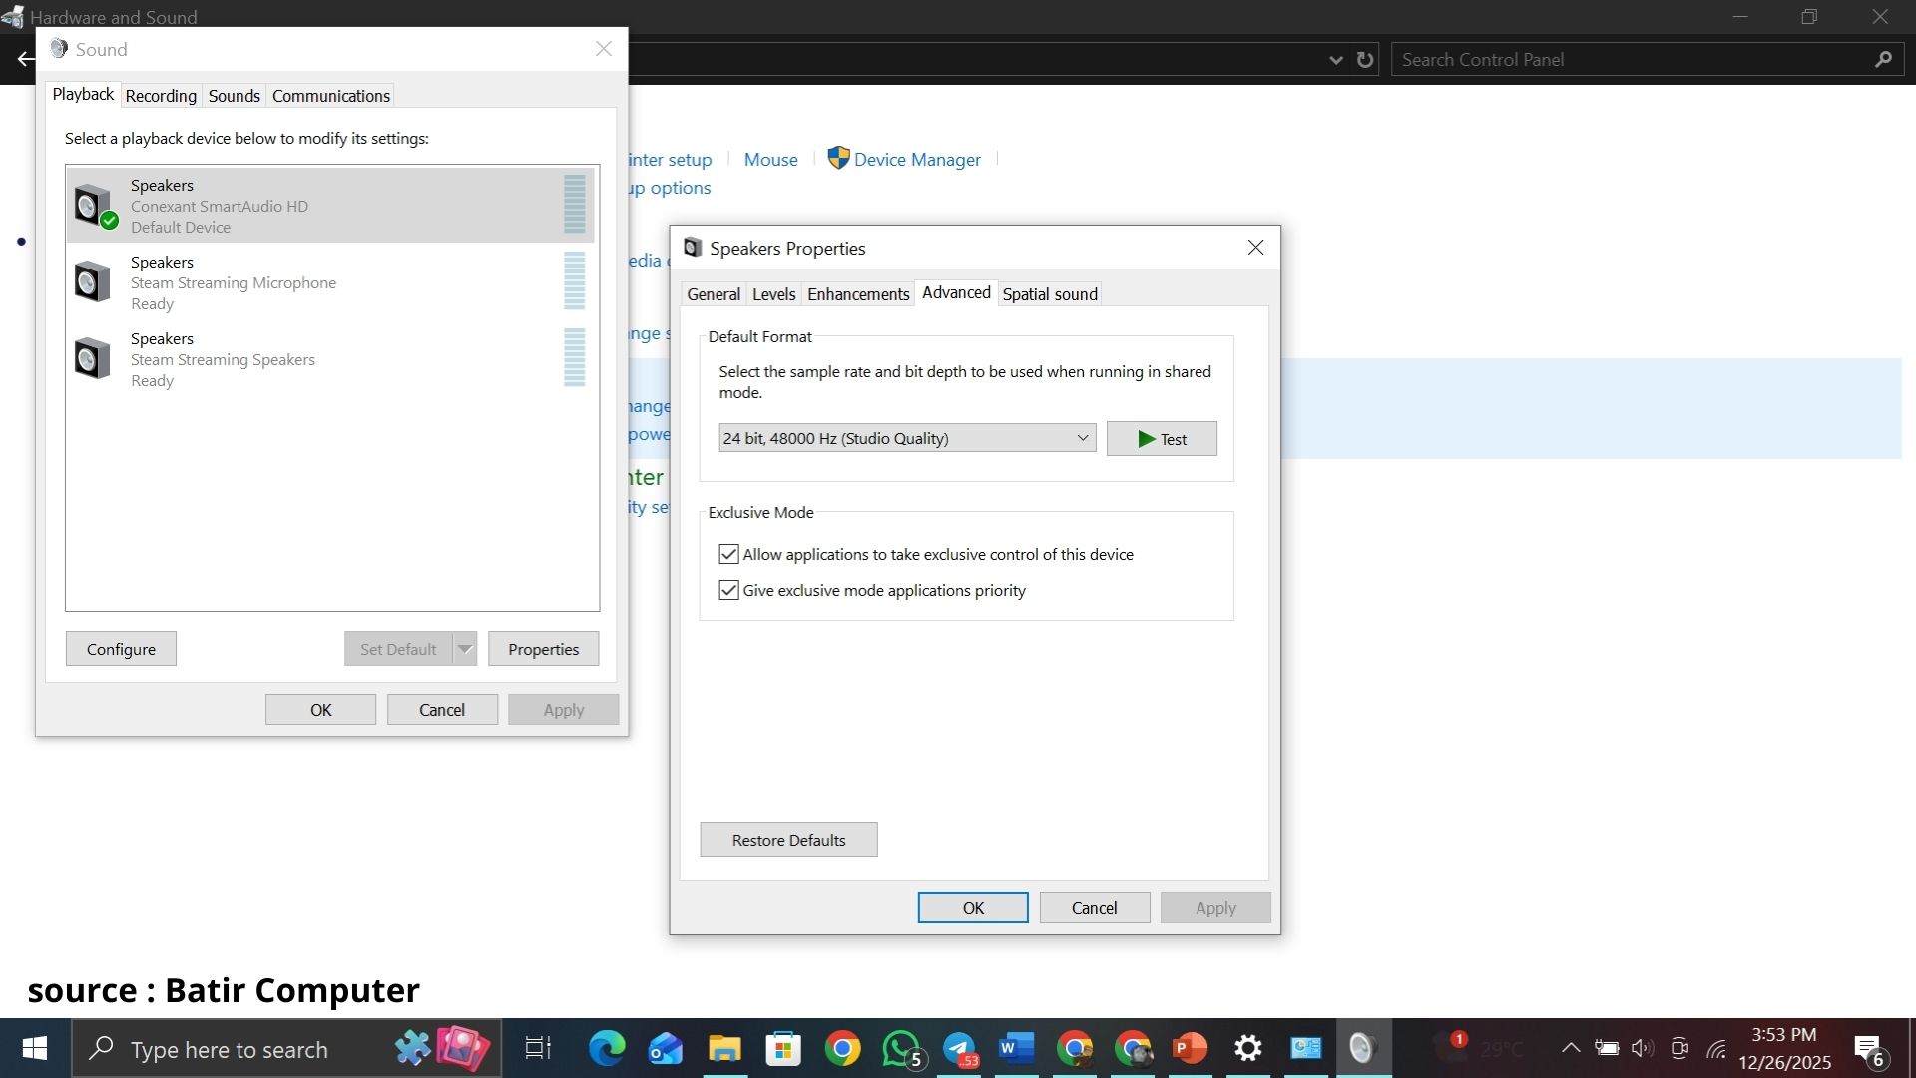Image resolution: width=1916 pixels, height=1078 pixels.
Task: Click the volume icon in system tray
Action: click(1643, 1049)
